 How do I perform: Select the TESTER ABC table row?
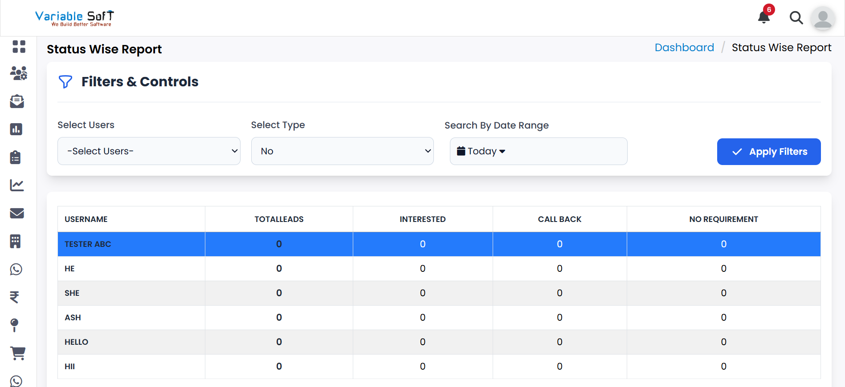click(88, 244)
